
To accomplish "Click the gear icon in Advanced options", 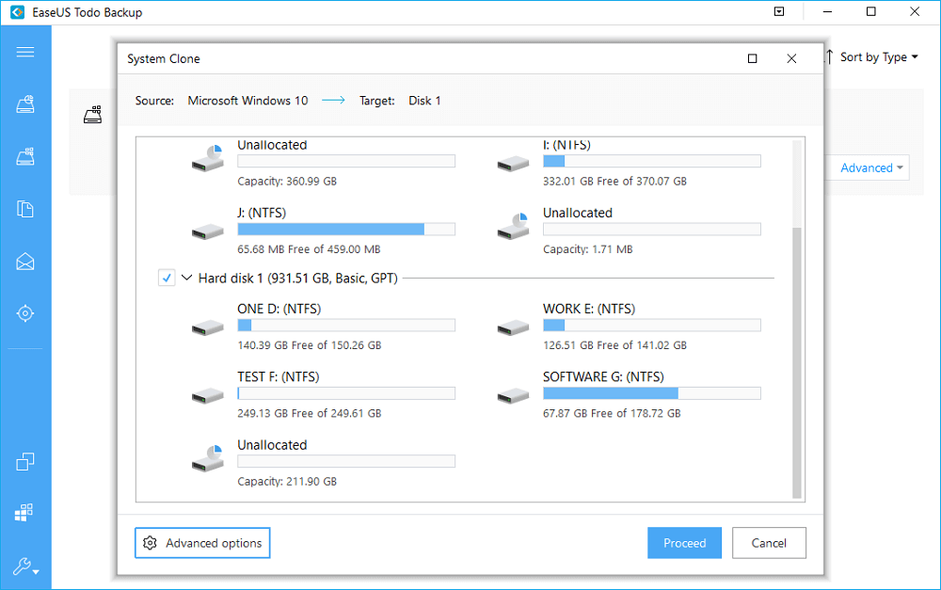I will [150, 543].
